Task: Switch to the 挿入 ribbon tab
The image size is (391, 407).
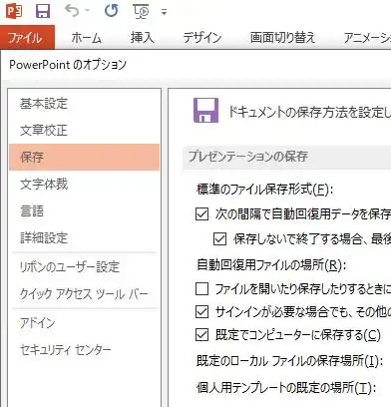Action: [143, 37]
